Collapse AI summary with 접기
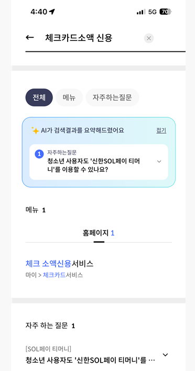 pyautogui.click(x=161, y=130)
